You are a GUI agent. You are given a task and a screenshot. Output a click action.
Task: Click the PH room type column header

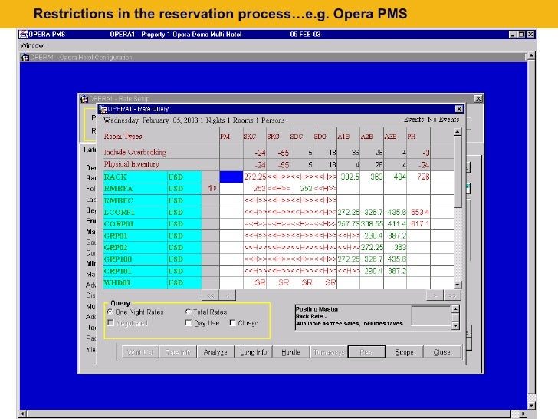(x=419, y=137)
